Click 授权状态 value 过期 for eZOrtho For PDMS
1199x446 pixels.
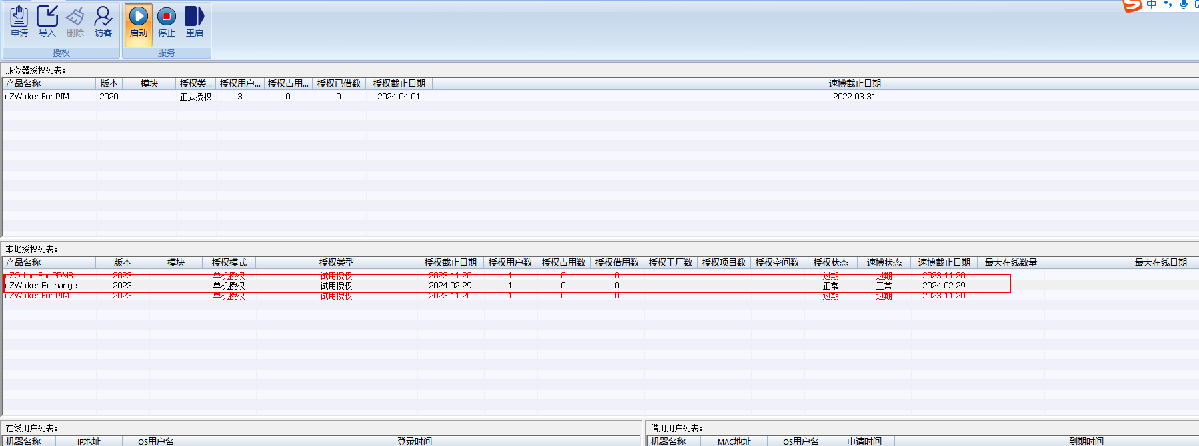click(x=831, y=276)
